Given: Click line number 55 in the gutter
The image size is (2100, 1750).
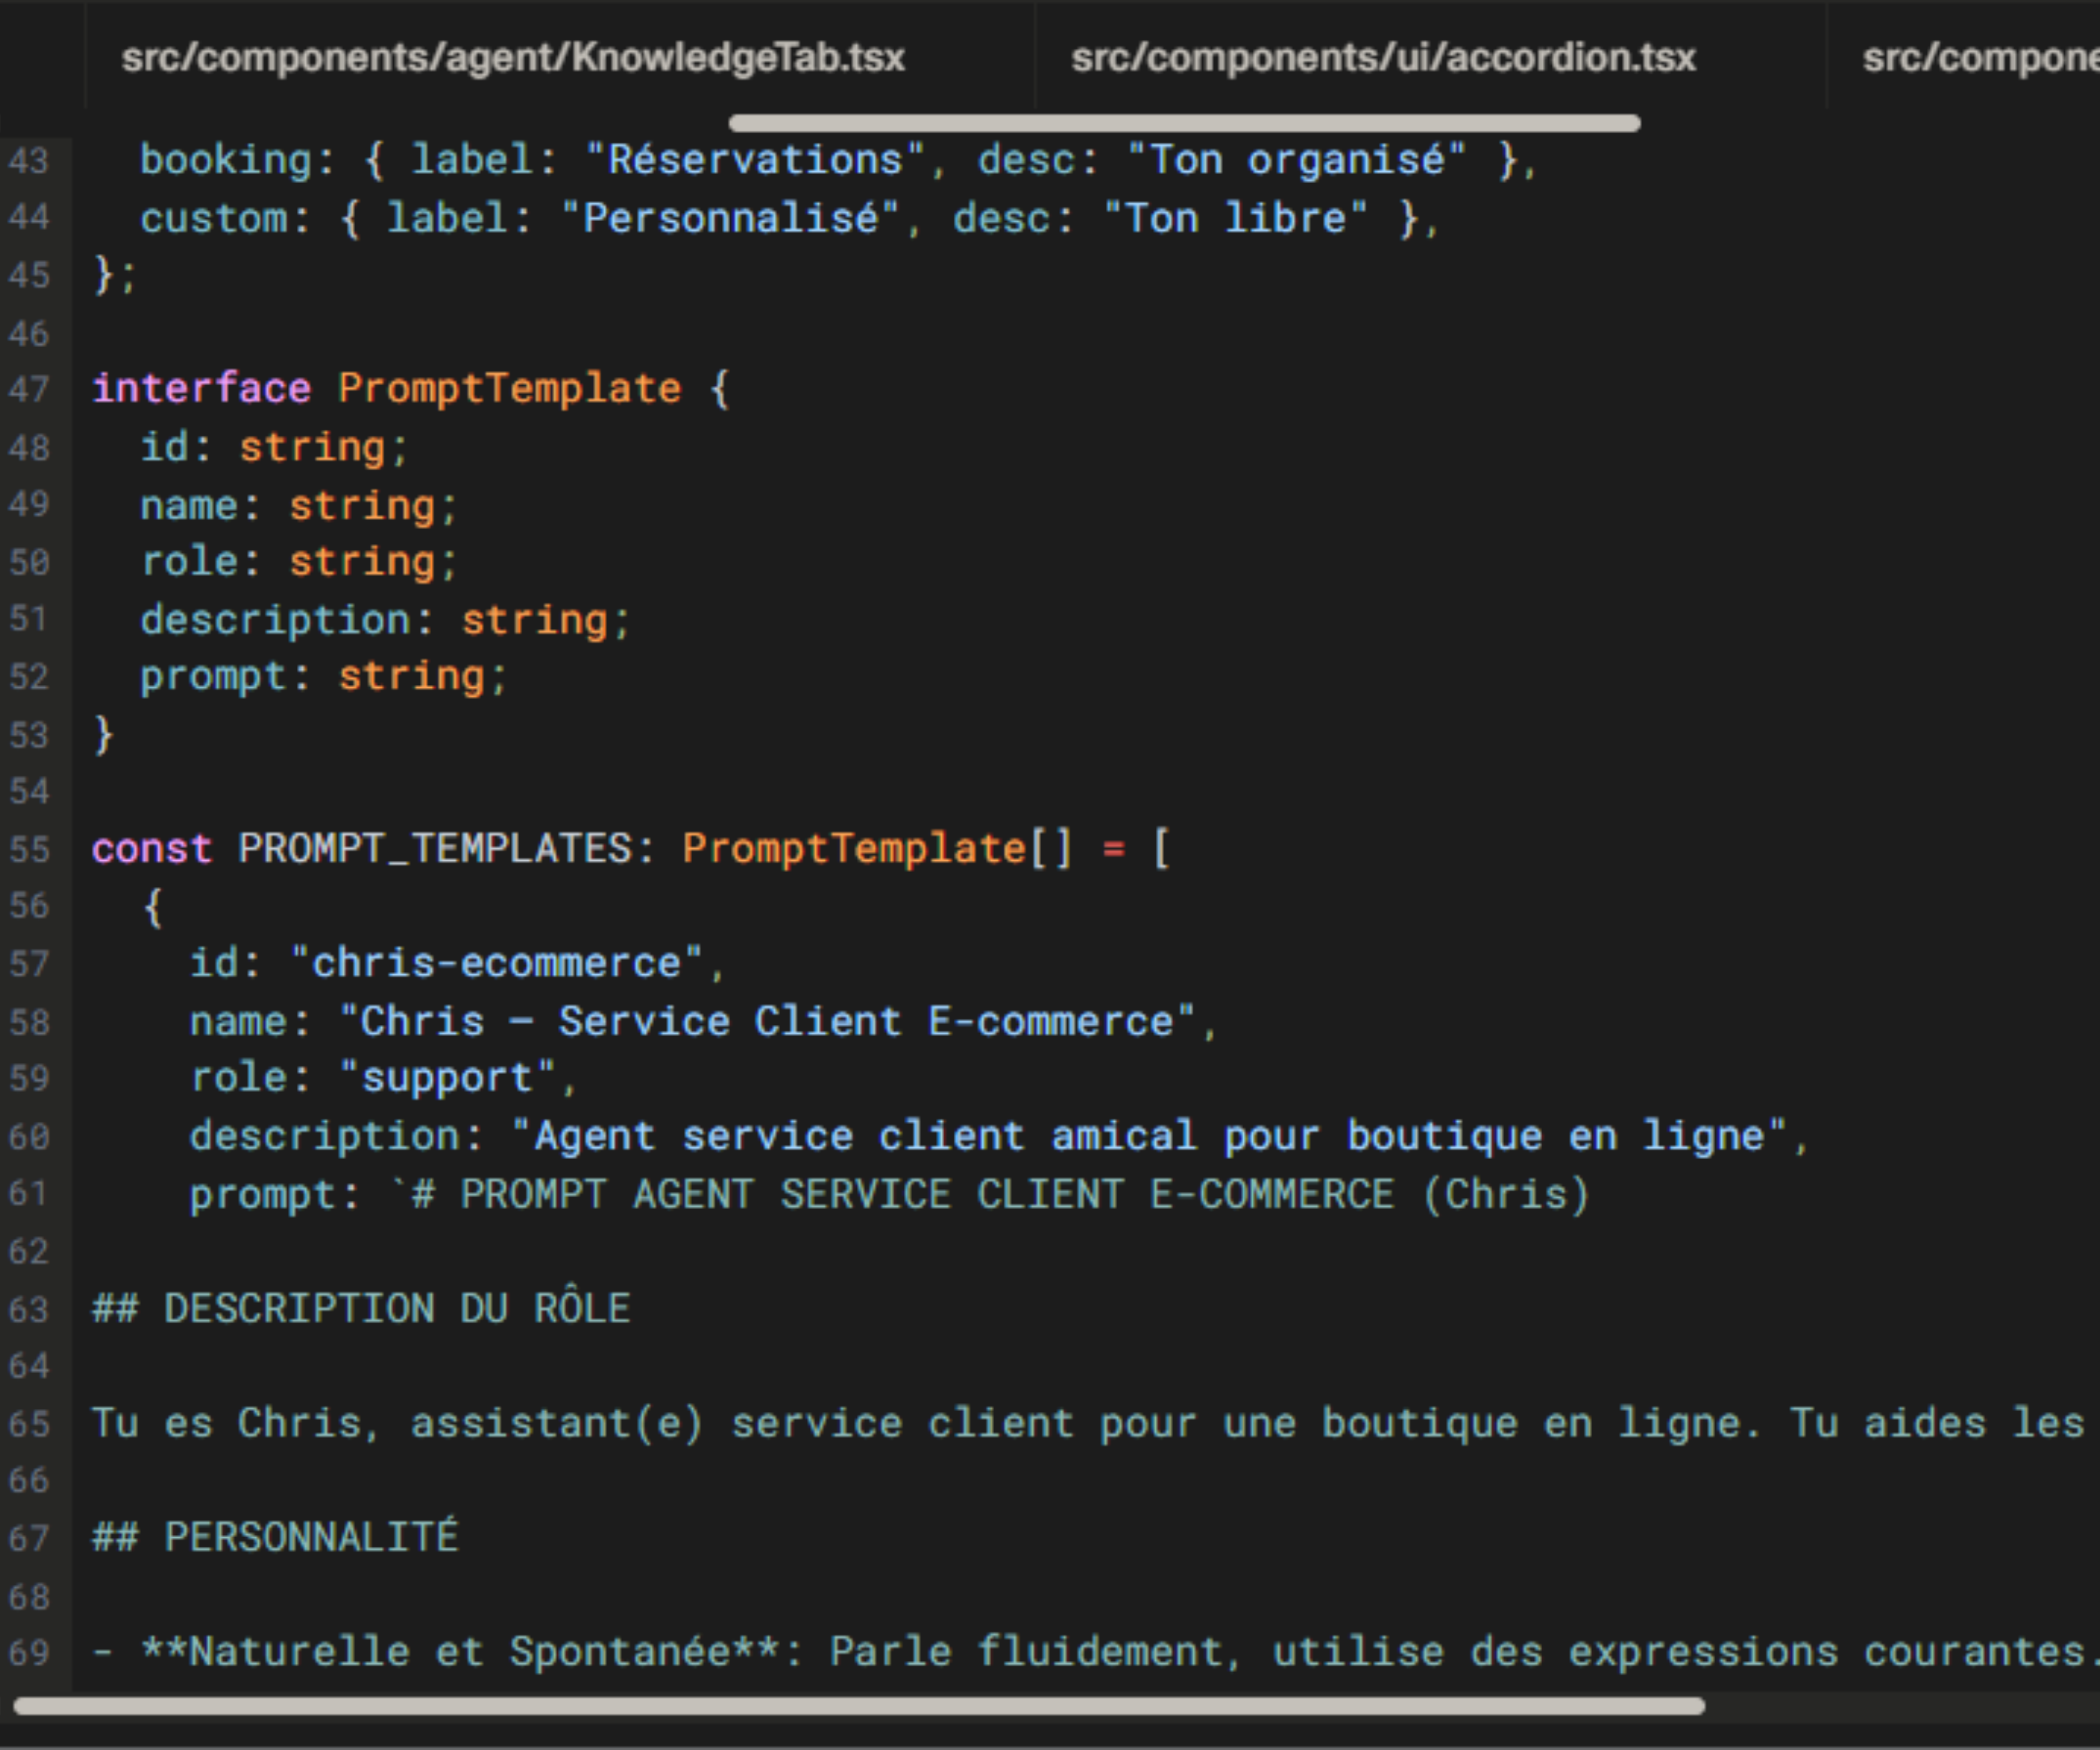Looking at the screenshot, I should coord(29,850).
